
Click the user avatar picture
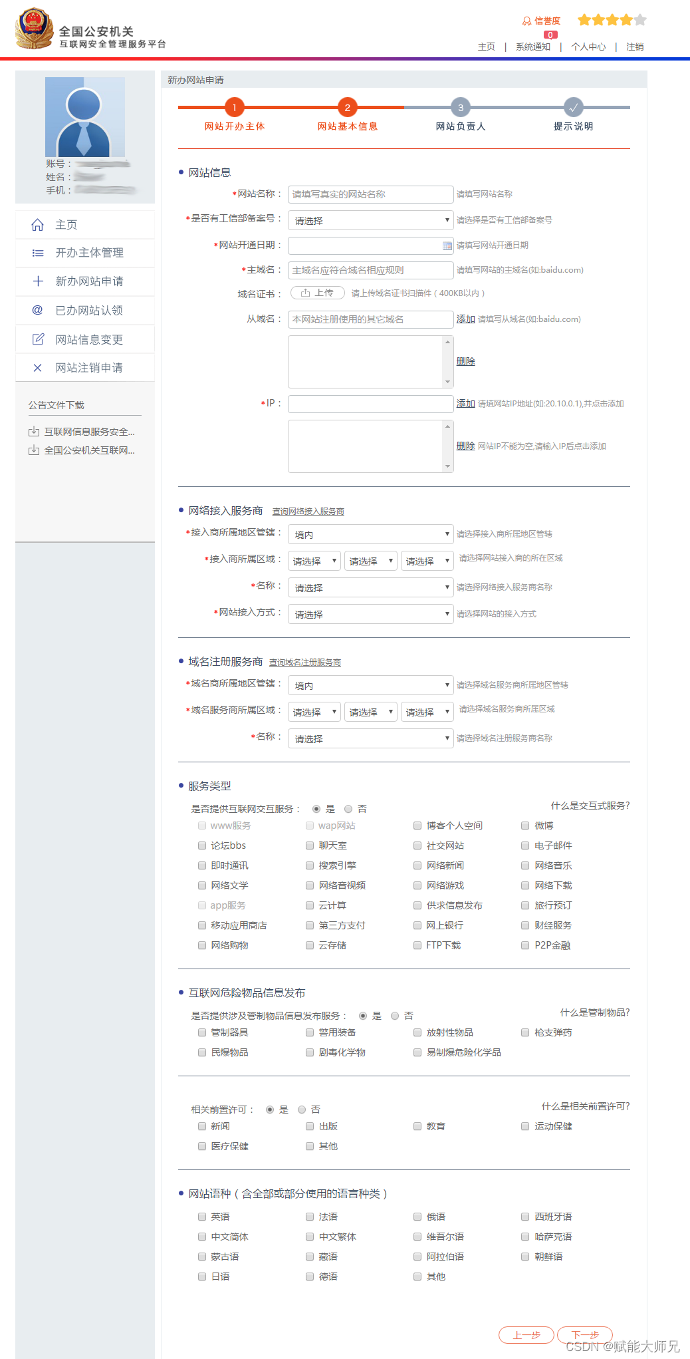[85, 117]
